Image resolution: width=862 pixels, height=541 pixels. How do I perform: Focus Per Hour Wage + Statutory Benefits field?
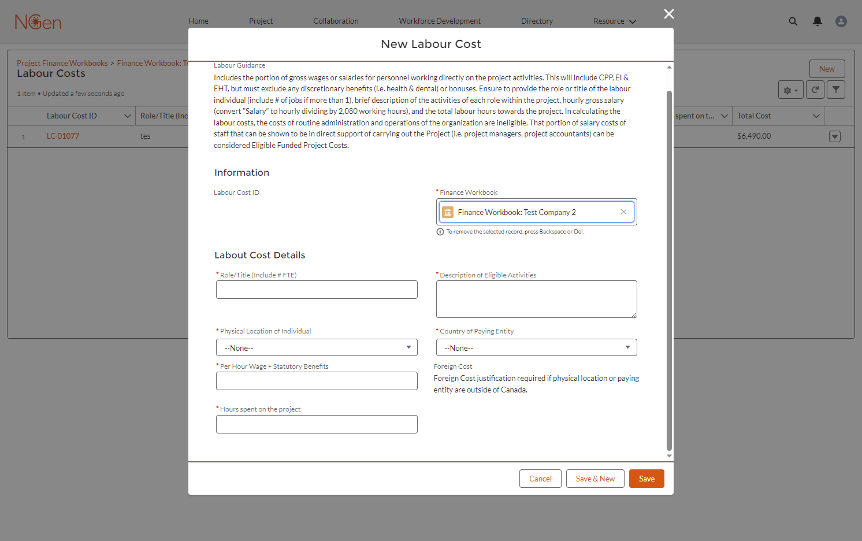tap(317, 381)
